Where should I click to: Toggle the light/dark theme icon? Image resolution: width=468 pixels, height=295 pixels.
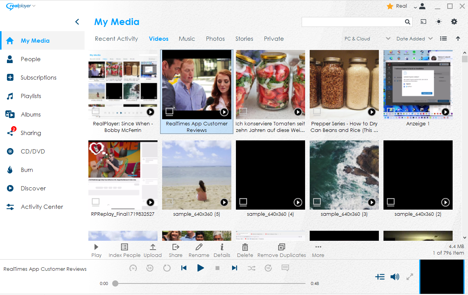pyautogui.click(x=439, y=22)
